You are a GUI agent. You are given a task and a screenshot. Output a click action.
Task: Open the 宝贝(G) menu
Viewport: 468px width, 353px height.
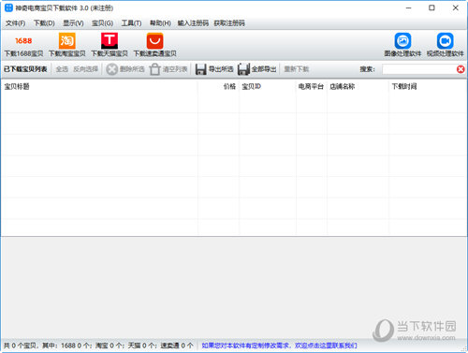(x=102, y=23)
